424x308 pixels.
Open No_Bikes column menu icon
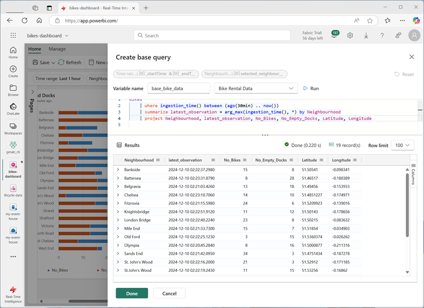245,160
